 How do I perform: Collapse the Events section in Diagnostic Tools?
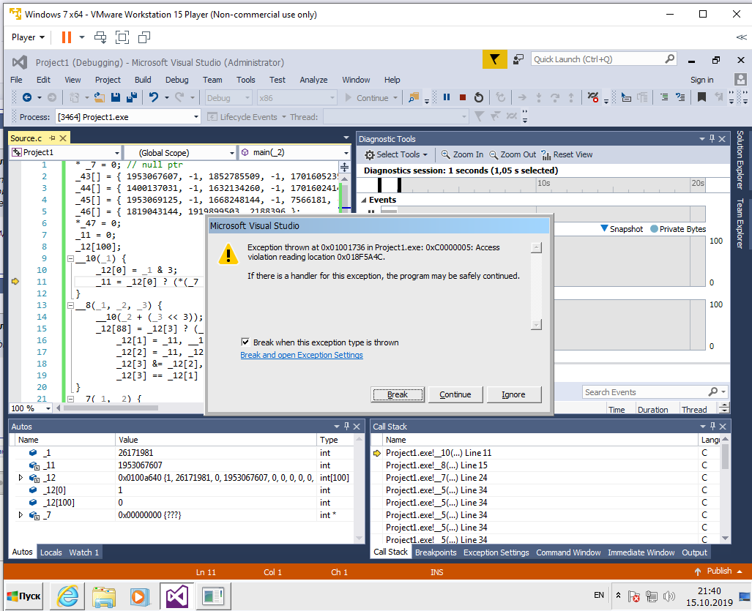(362, 200)
